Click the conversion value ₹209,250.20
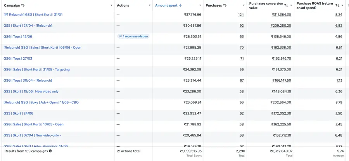The width and height of the screenshot is (349, 161). coord(281,26)
